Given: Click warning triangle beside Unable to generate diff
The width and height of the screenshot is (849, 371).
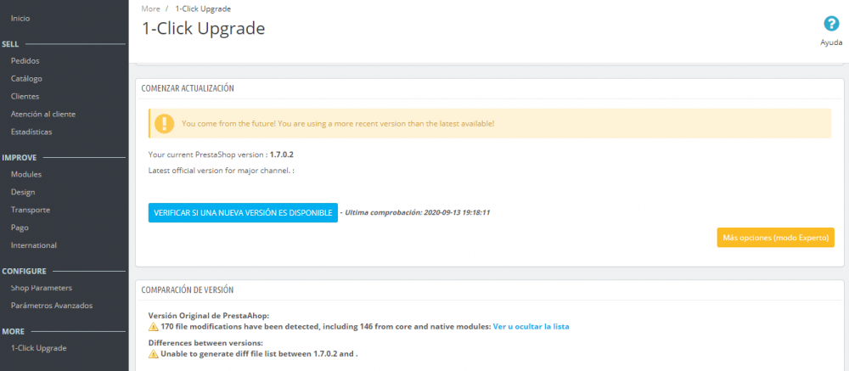Looking at the screenshot, I should (153, 354).
